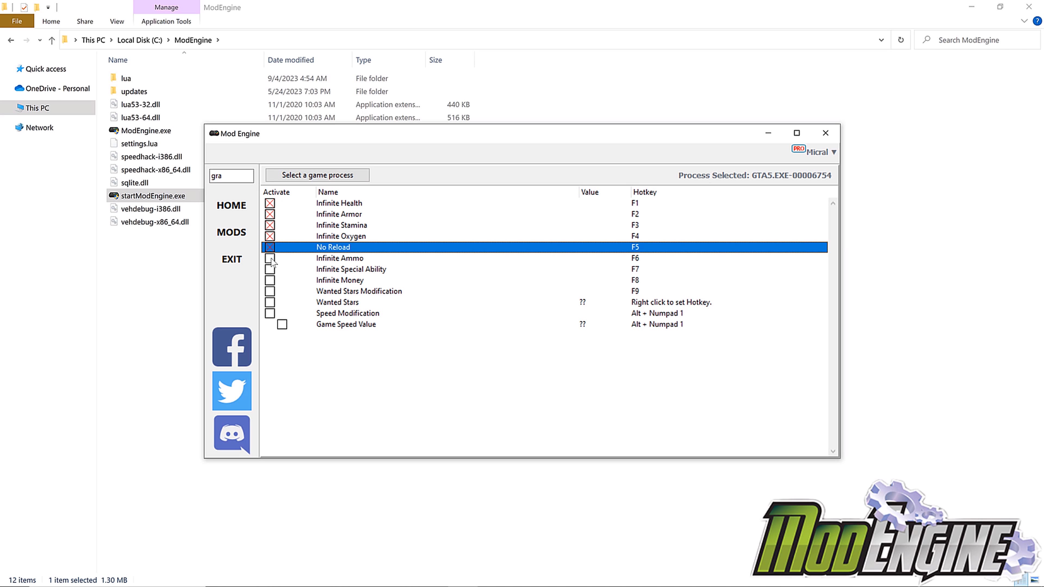Toggle the No Reload checkbox
Viewport: 1044px width, 587px height.
click(x=270, y=247)
